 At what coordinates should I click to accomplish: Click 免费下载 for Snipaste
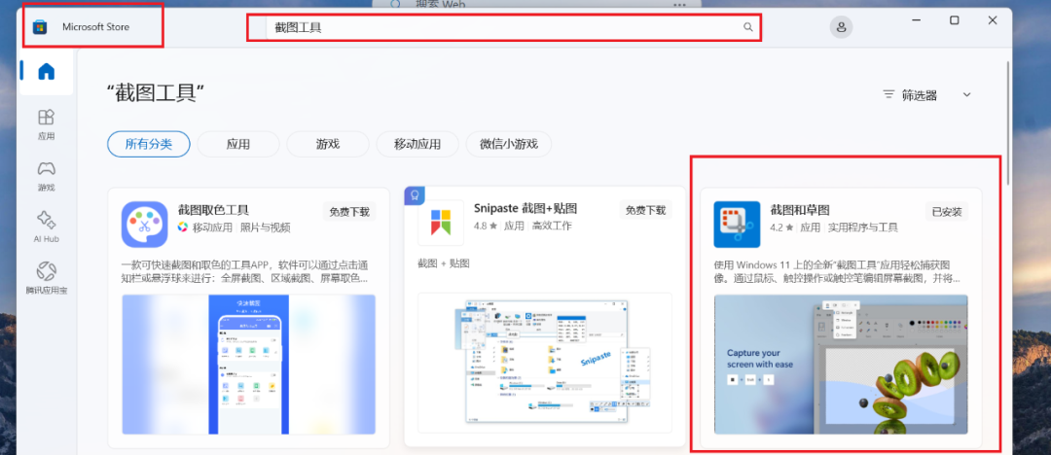(x=645, y=210)
